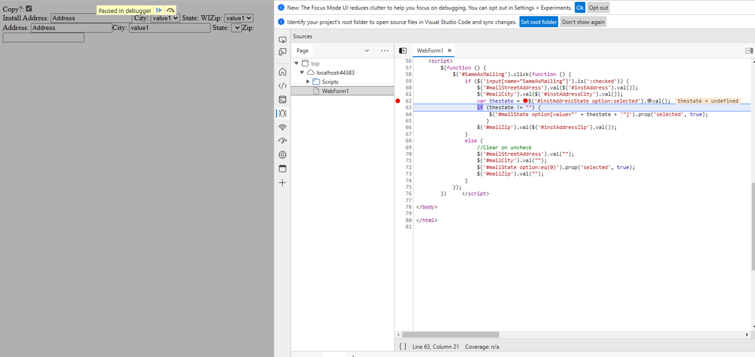
Task: Open the Welcome home tool
Action: point(283,72)
